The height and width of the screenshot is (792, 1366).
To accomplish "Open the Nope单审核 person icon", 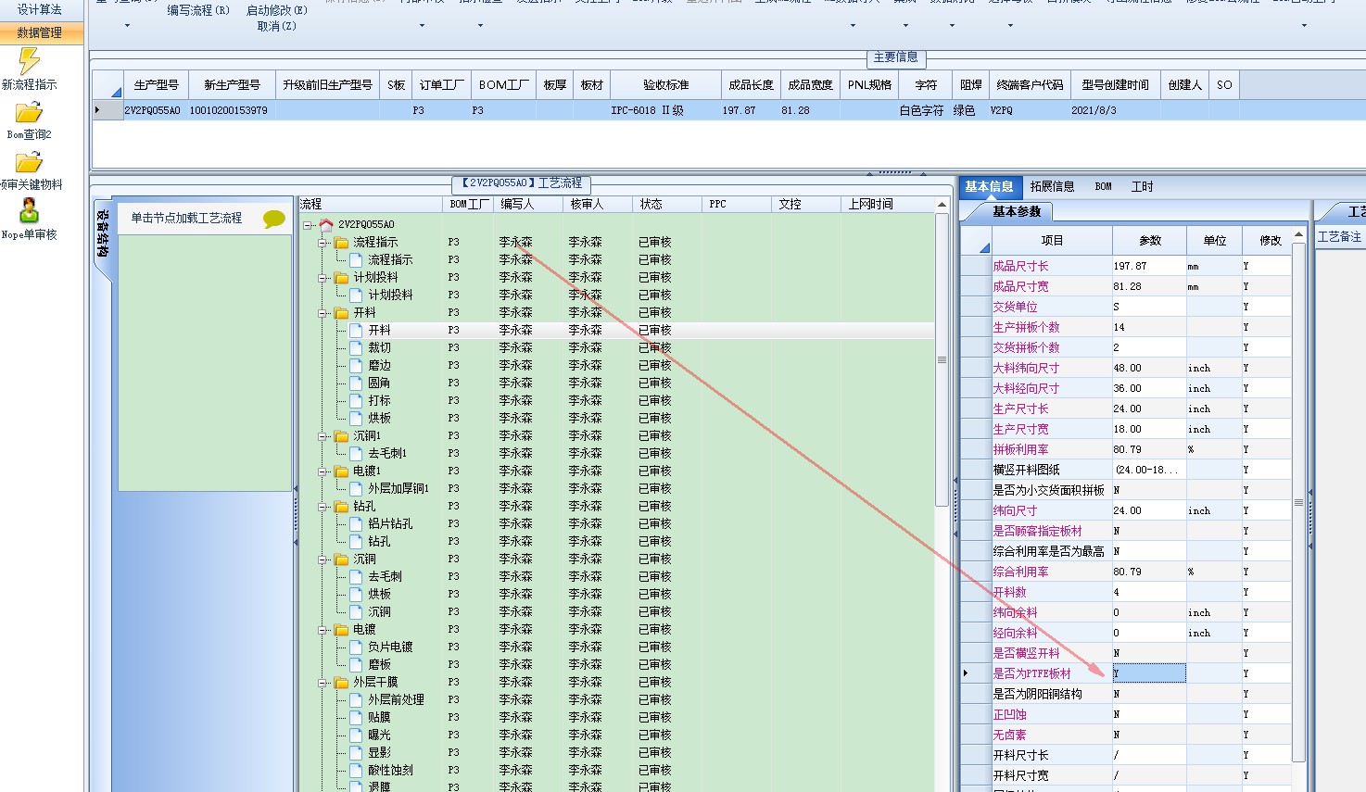I will click(29, 209).
